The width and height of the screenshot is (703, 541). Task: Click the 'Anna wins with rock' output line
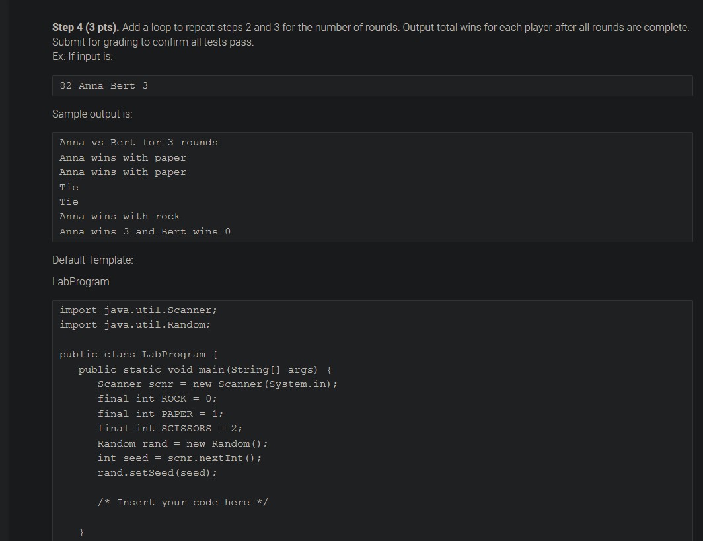tap(120, 217)
